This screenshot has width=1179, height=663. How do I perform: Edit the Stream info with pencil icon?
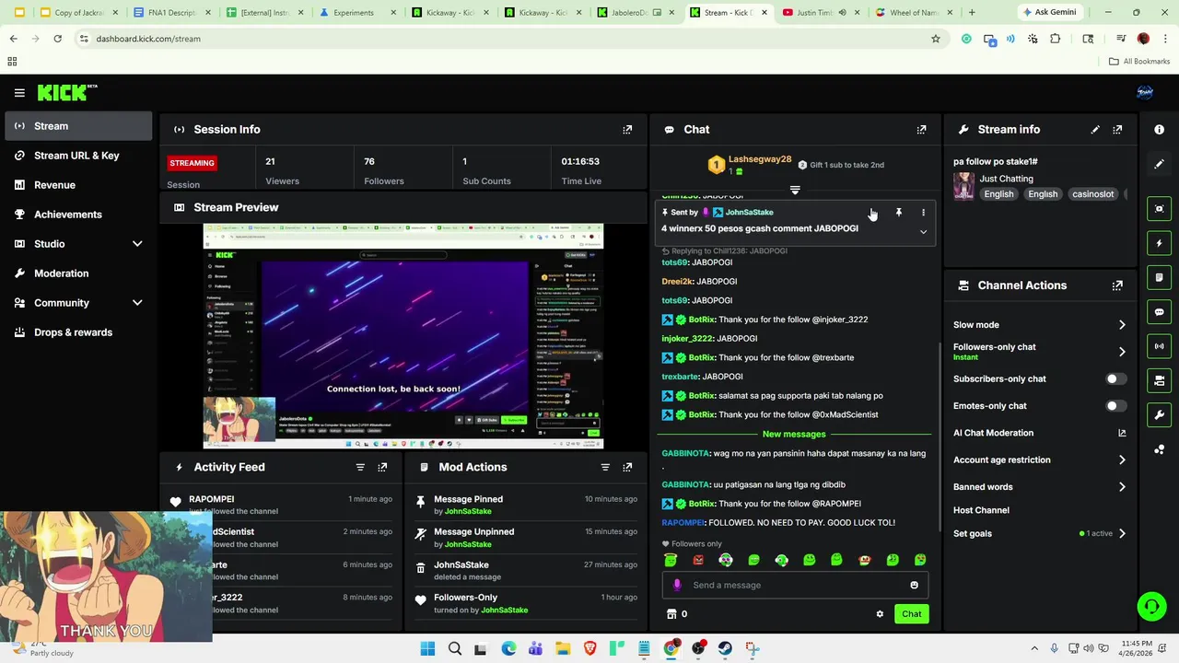(1095, 130)
